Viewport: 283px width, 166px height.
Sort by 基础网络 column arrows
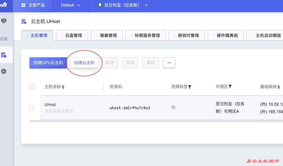tap(279, 87)
